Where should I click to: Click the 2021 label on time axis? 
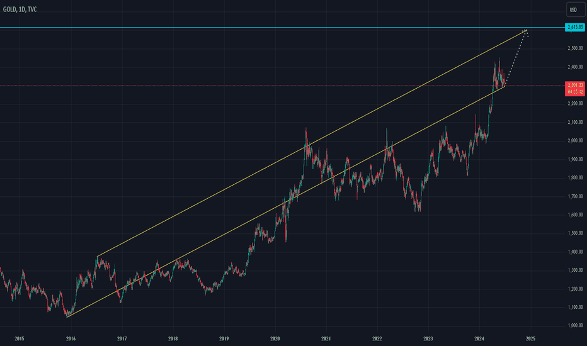(x=326, y=339)
